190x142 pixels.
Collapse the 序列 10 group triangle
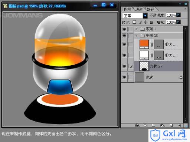click(137, 35)
